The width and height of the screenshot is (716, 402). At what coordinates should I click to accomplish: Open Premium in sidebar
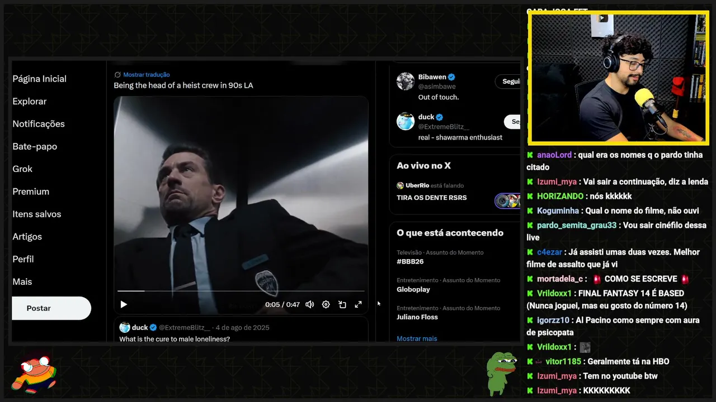tap(31, 192)
